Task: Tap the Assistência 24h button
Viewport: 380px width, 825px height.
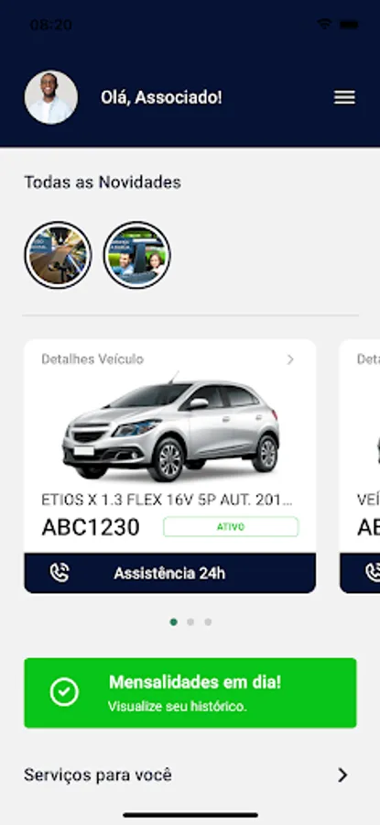Action: pyautogui.click(x=169, y=573)
